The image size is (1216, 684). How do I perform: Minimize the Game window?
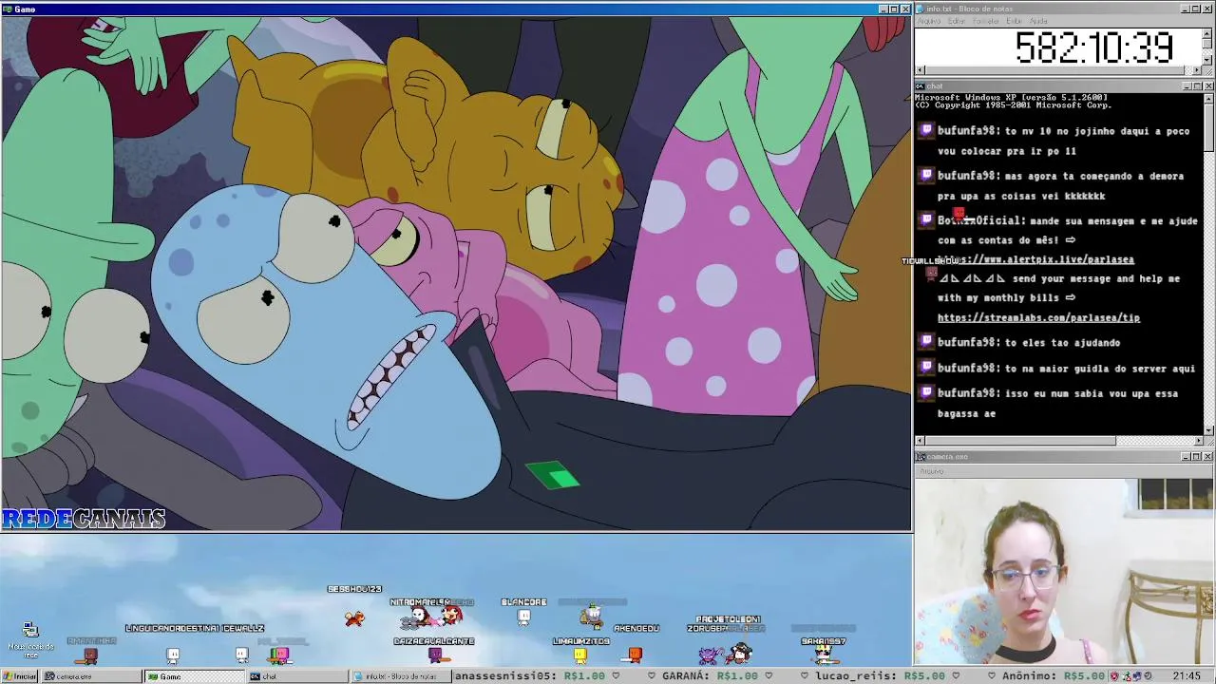(x=883, y=9)
